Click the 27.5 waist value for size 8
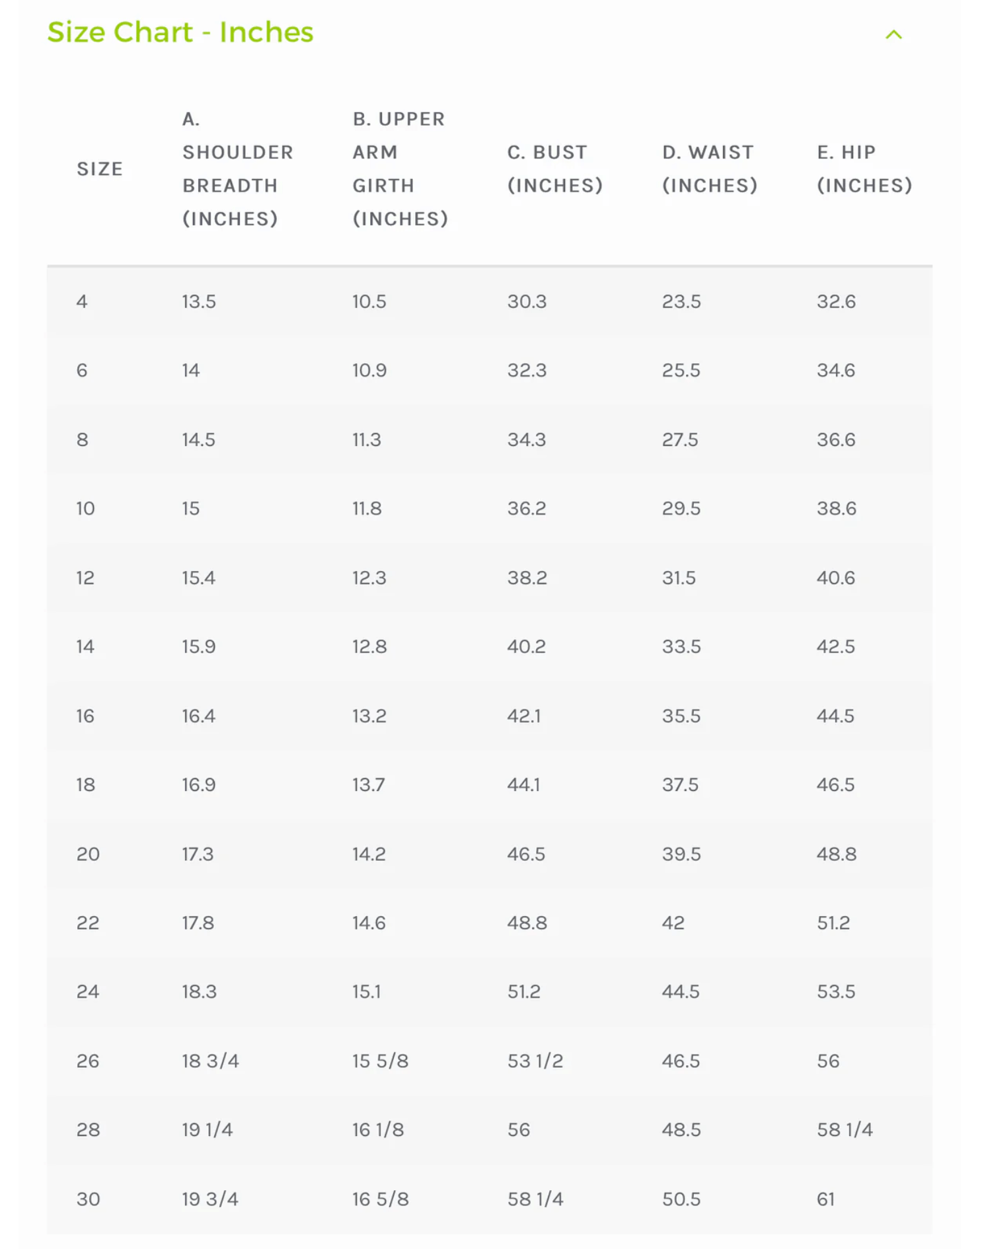This screenshot has width=982, height=1249. (680, 440)
